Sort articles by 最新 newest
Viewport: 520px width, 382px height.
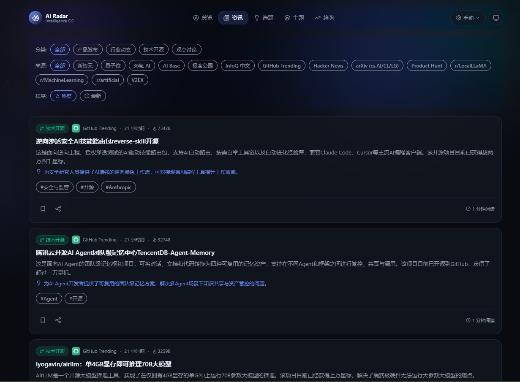93,96
